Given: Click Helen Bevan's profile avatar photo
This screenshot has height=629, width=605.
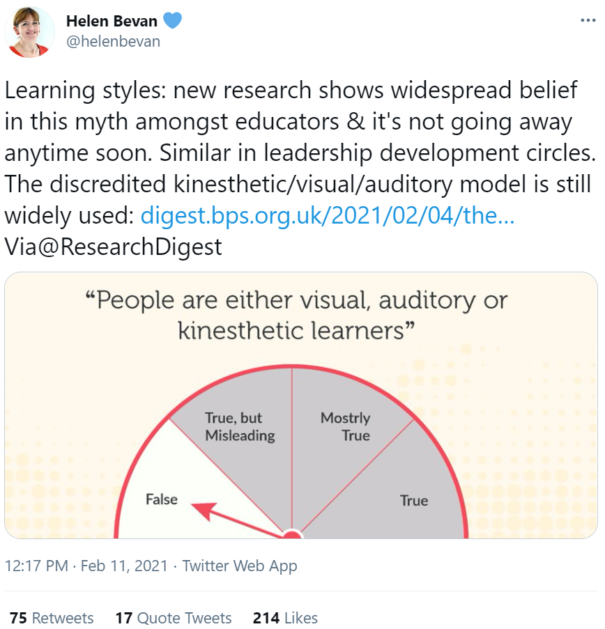Looking at the screenshot, I should [29, 31].
